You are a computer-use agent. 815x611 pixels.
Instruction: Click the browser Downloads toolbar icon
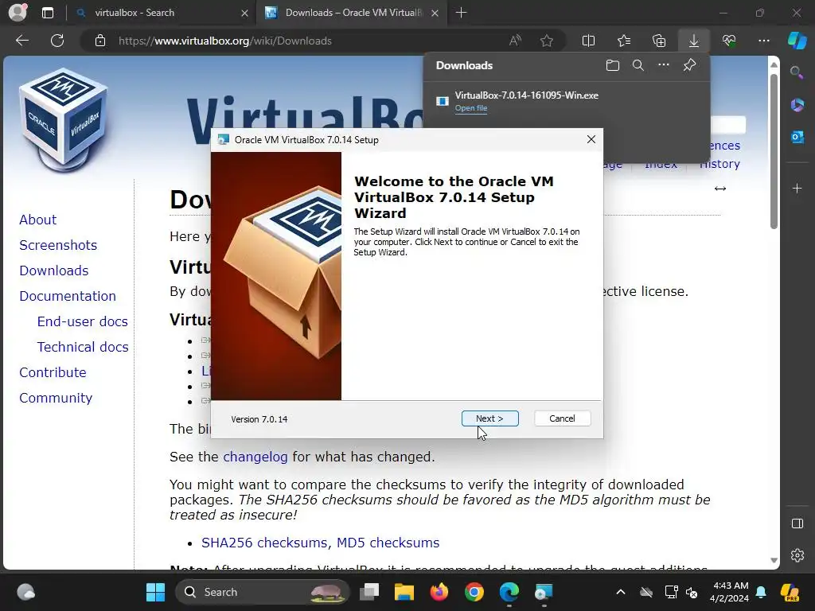tap(694, 41)
